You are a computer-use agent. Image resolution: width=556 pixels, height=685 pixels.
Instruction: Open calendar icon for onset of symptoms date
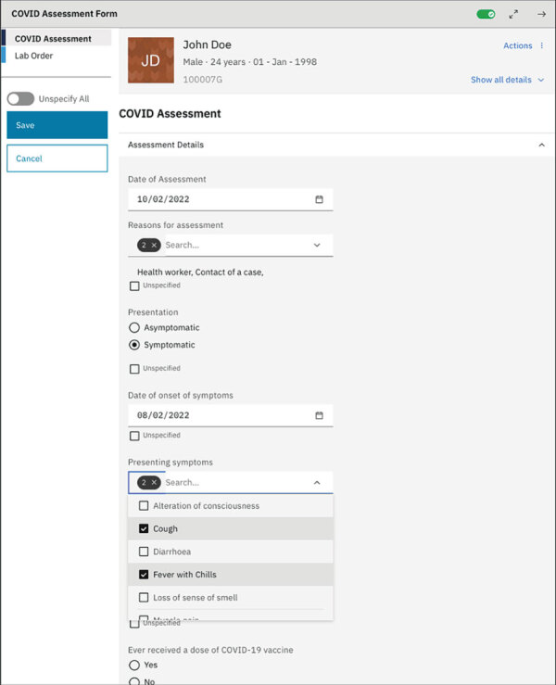click(319, 416)
